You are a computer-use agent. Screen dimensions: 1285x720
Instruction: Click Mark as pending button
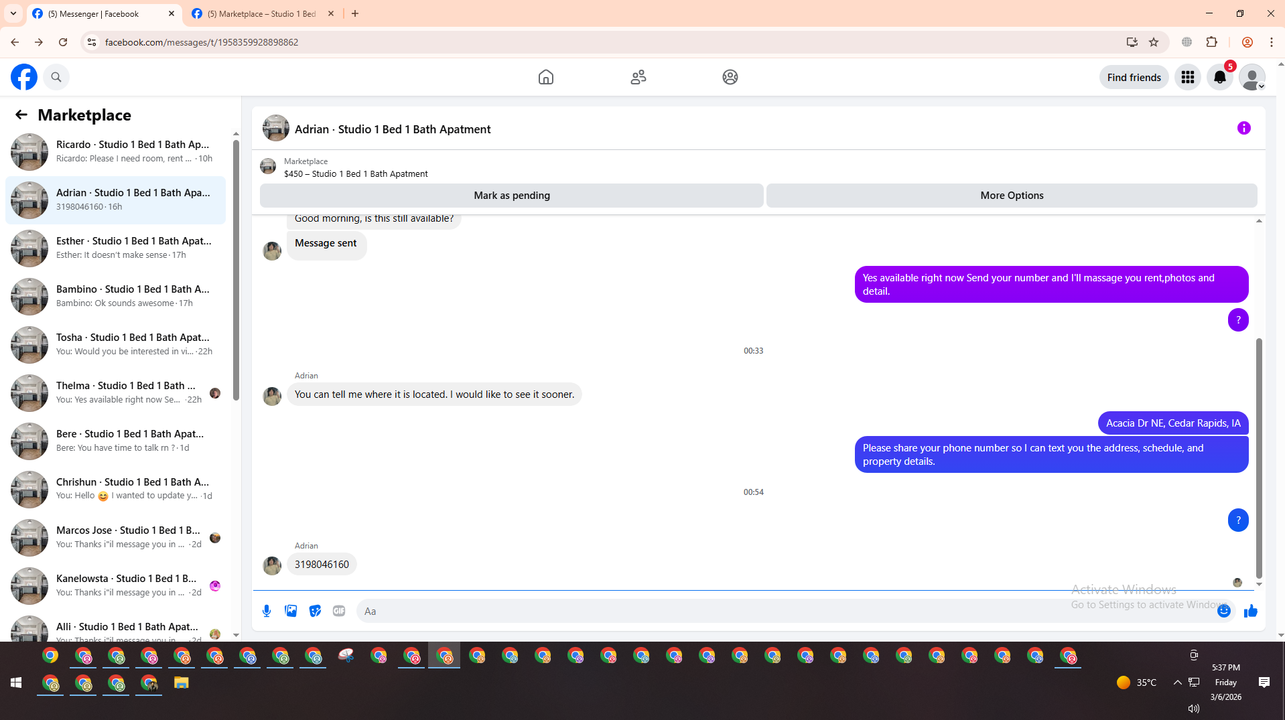512,195
